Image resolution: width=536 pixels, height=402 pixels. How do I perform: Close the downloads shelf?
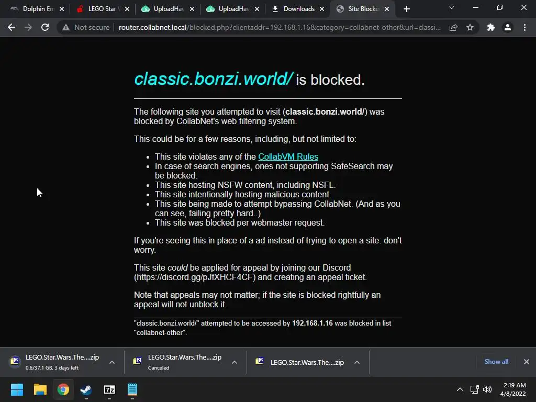527,362
